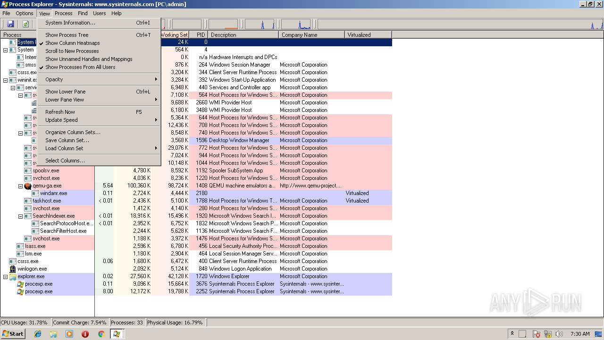Toggle Scroll to New Processes
The height and width of the screenshot is (340, 604).
coord(99,51)
